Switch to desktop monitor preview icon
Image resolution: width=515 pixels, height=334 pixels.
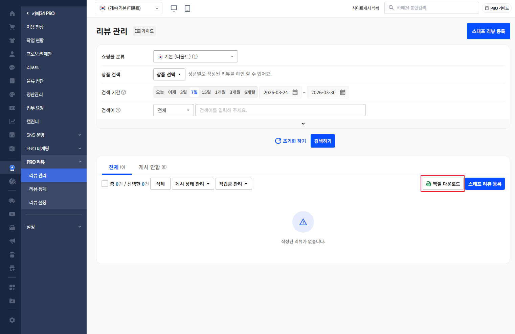tap(174, 8)
